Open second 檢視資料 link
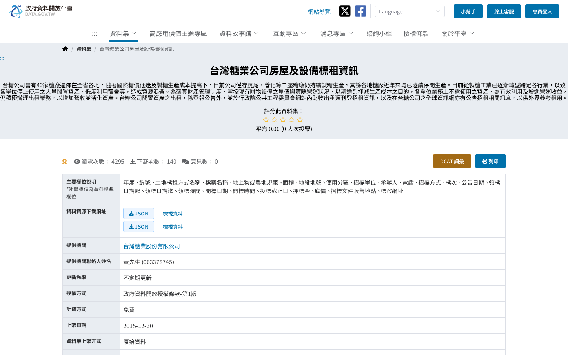 [173, 226]
